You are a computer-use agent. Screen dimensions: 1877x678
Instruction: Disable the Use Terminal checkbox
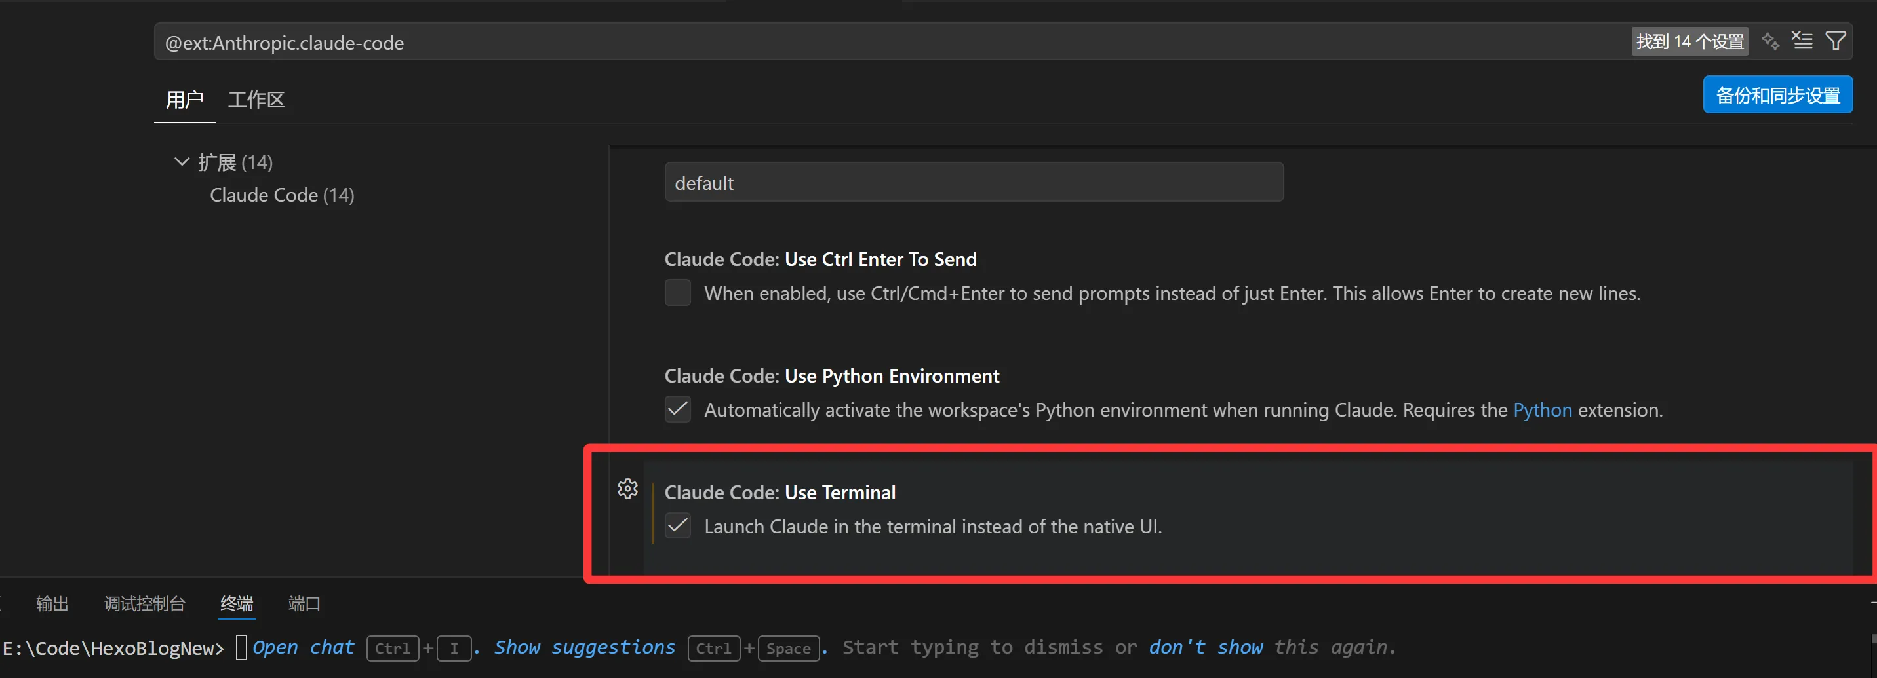coord(678,526)
